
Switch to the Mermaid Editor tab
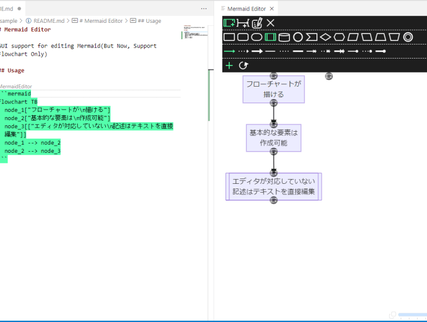coord(246,9)
